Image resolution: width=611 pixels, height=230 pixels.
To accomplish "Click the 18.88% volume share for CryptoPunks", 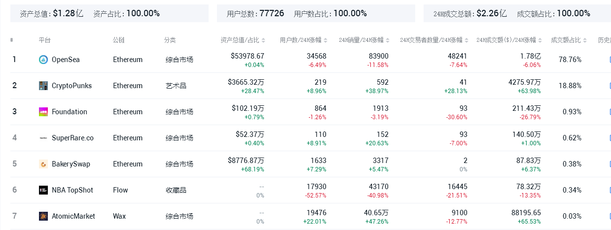I will 570,86.
